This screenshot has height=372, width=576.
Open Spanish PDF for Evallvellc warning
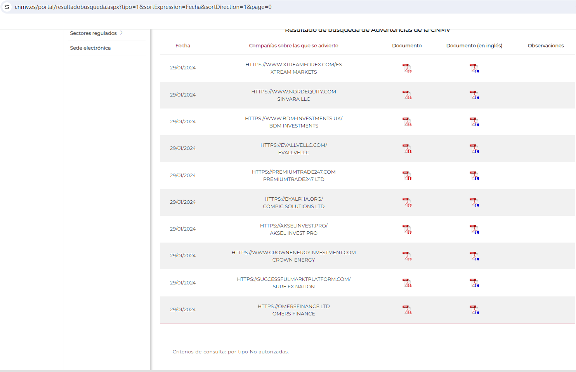point(407,149)
